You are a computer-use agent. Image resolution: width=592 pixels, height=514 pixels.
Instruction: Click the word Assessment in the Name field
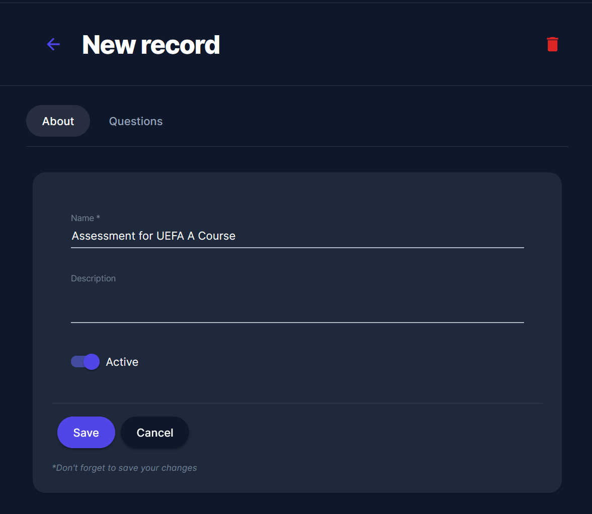tap(99, 236)
